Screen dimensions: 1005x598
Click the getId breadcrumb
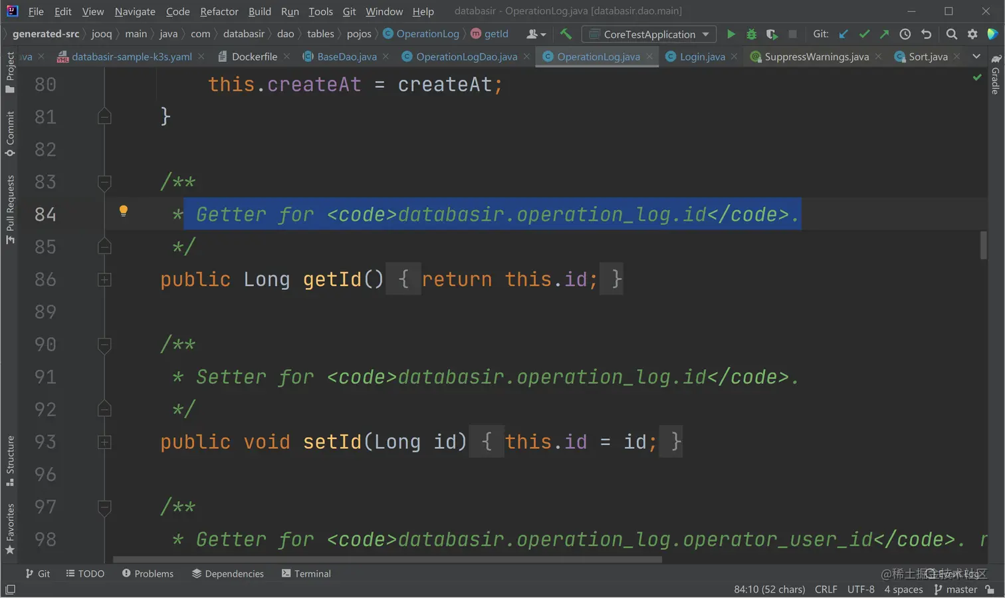click(490, 34)
